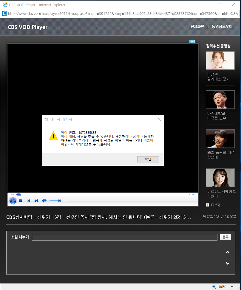Click the Previous track icon
This screenshot has height=290, width=241.
click(28, 201)
